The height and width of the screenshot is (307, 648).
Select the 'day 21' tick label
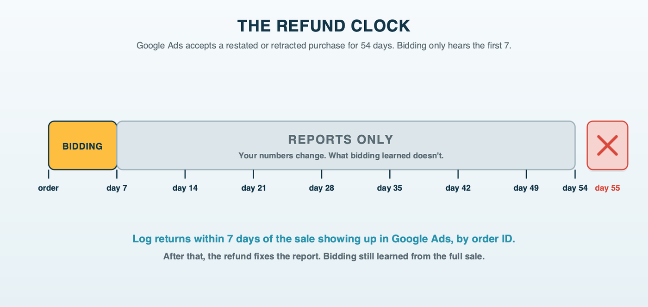click(253, 188)
